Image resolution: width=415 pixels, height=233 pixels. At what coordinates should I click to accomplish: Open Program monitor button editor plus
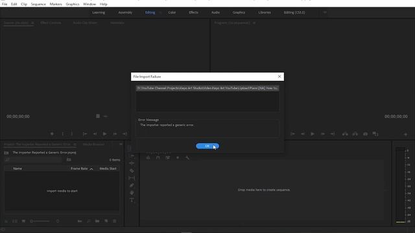(405, 135)
